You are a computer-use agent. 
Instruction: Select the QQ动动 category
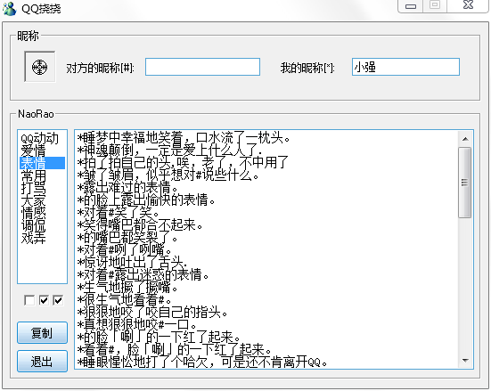click(39, 138)
